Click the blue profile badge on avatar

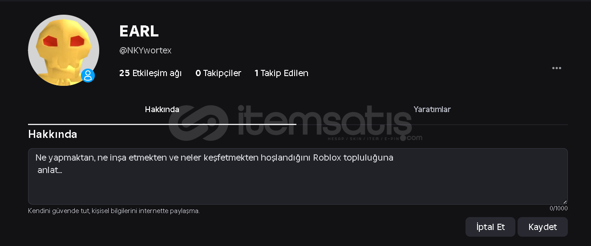(88, 76)
